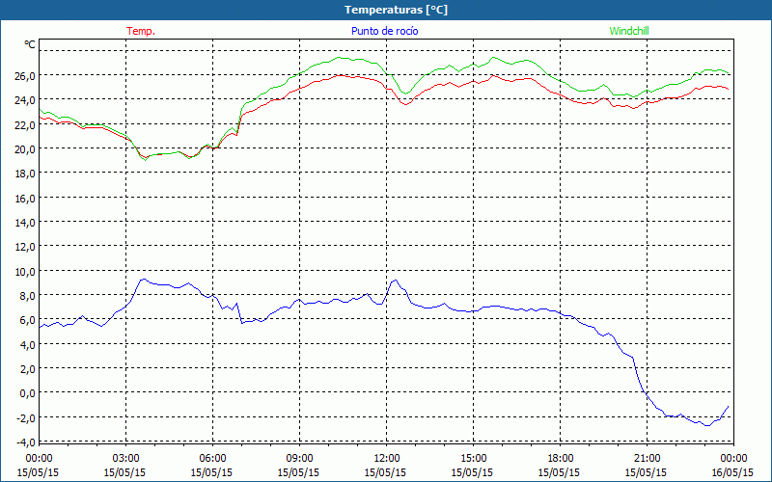772x482 pixels.
Task: Select the blue 'Punto de rocío' legend label
Action: pyautogui.click(x=384, y=31)
